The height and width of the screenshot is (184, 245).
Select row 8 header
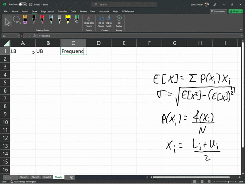pos(5,106)
